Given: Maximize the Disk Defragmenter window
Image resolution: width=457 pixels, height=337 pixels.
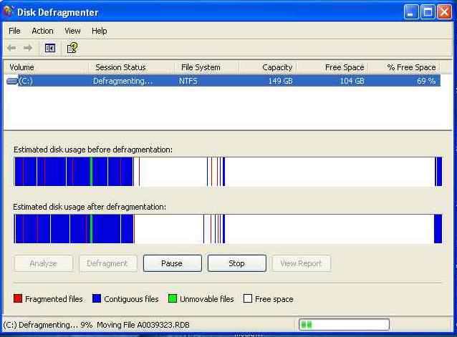Looking at the screenshot, I should [428, 12].
